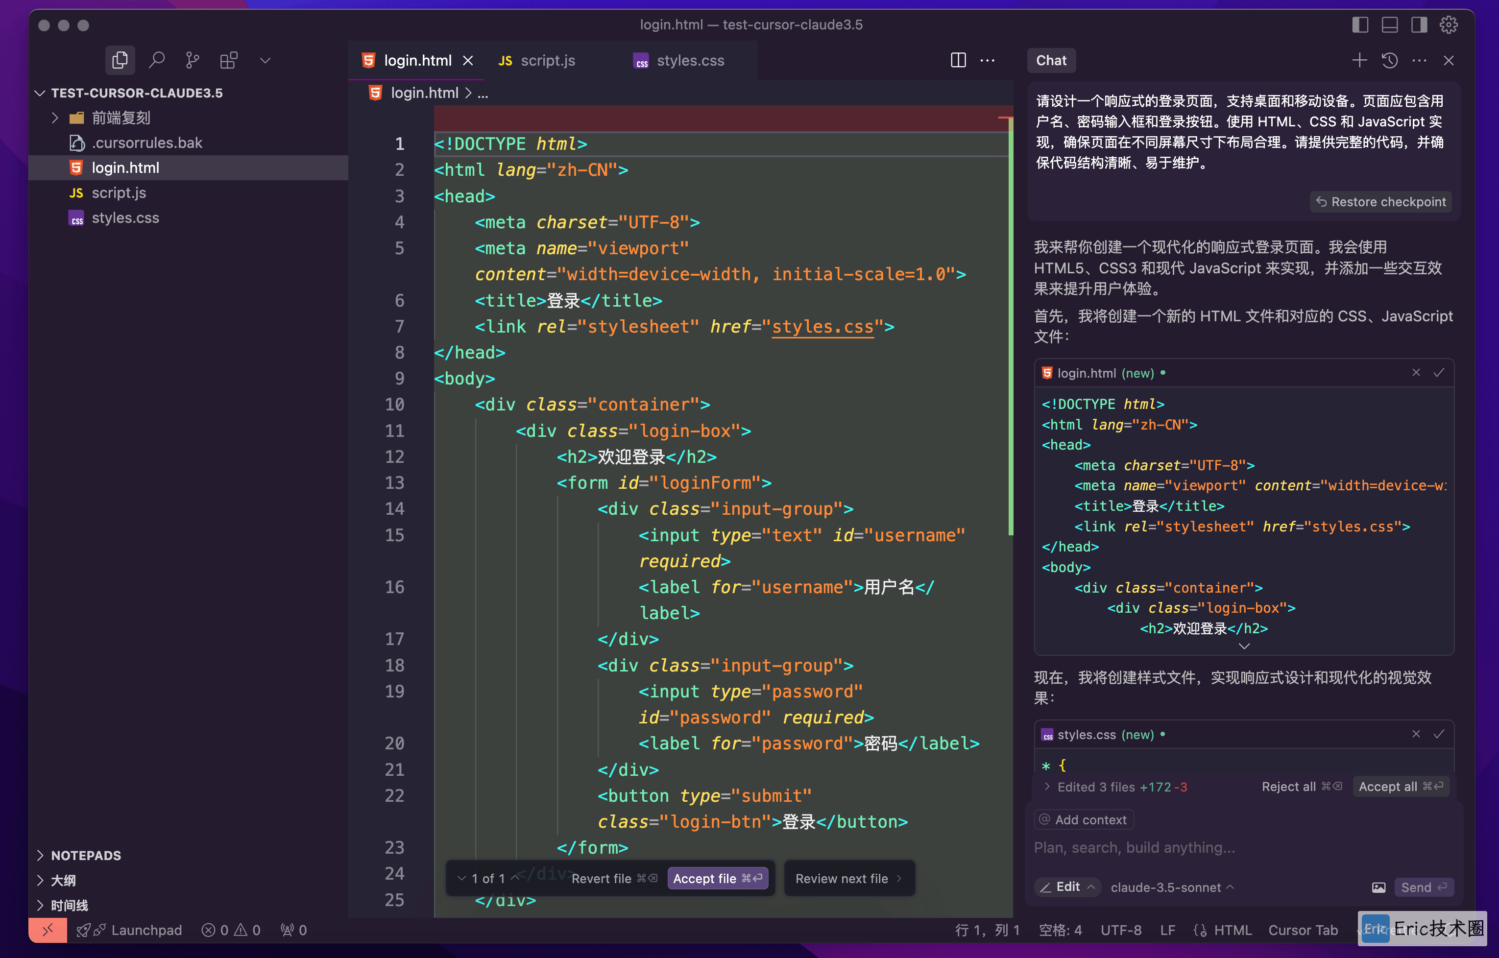
Task: Select the Chat tab label
Action: click(x=1051, y=60)
